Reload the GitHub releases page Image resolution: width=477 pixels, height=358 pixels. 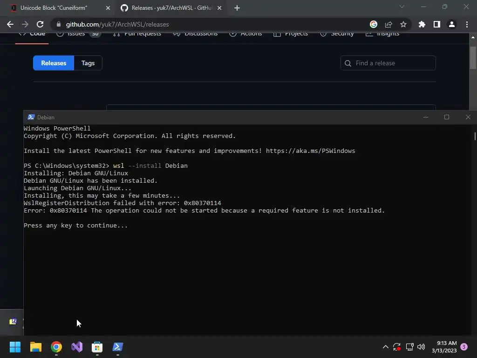pyautogui.click(x=40, y=24)
